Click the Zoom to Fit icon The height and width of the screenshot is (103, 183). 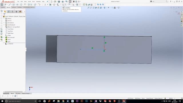click(x=88, y=8)
